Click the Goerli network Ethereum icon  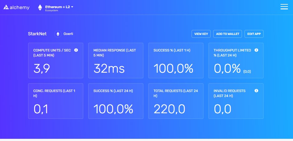[58, 34]
